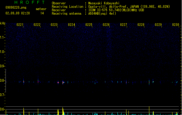Image resolution: width=182 pixels, height=115 pixels.
Task: Click the meteor count value 14
Action: [42, 13]
